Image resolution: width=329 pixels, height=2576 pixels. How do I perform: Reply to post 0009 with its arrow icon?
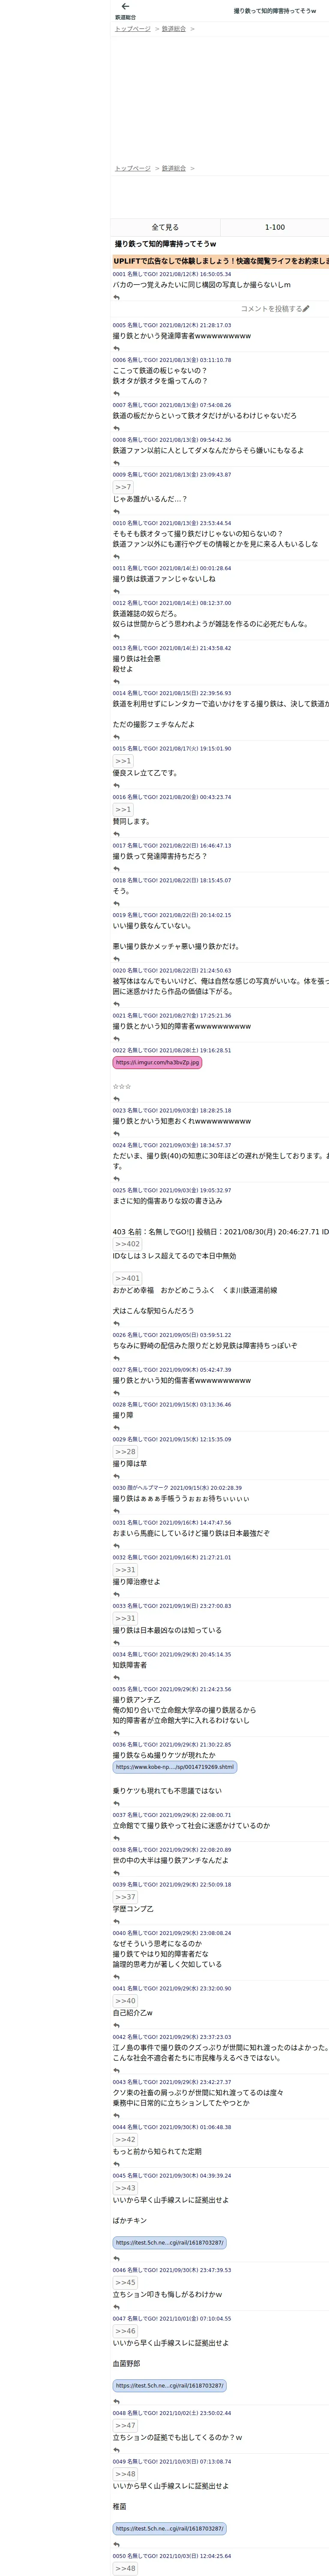coord(116,512)
